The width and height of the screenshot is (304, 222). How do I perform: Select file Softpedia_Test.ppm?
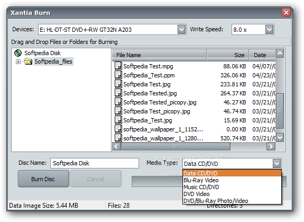149,75
